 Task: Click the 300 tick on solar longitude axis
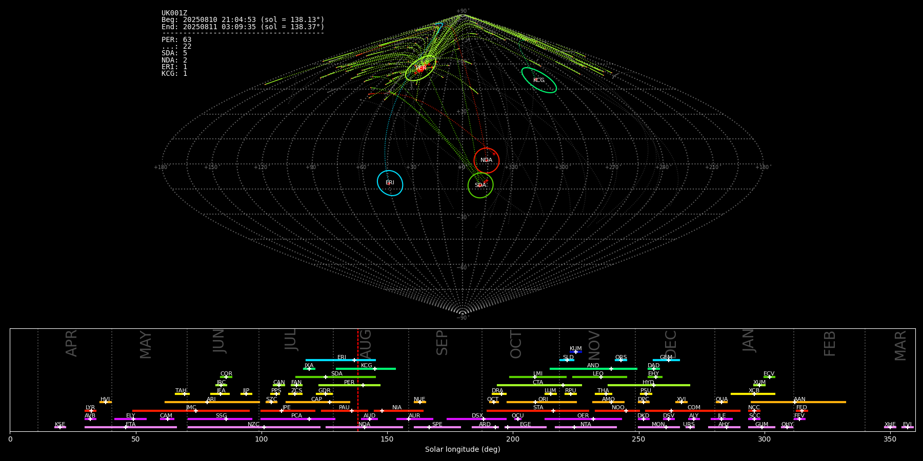coord(764,439)
